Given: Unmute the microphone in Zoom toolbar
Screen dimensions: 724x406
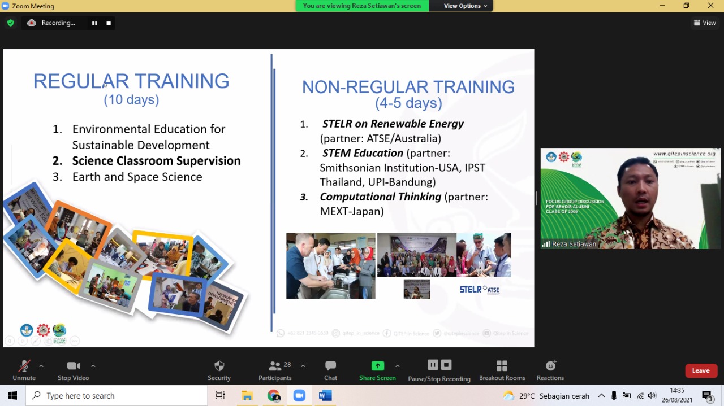Looking at the screenshot, I should (x=24, y=370).
